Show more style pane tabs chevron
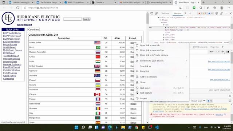 pos(222,47)
